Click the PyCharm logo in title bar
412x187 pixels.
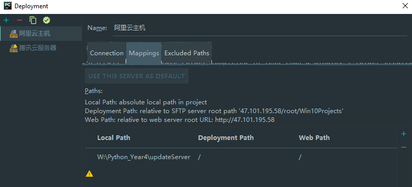coord(8,6)
